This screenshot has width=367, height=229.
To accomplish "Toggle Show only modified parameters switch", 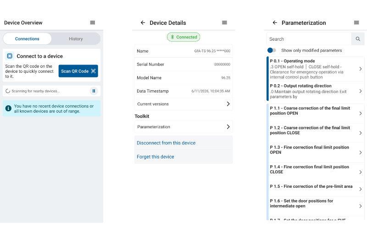I will 272,50.
